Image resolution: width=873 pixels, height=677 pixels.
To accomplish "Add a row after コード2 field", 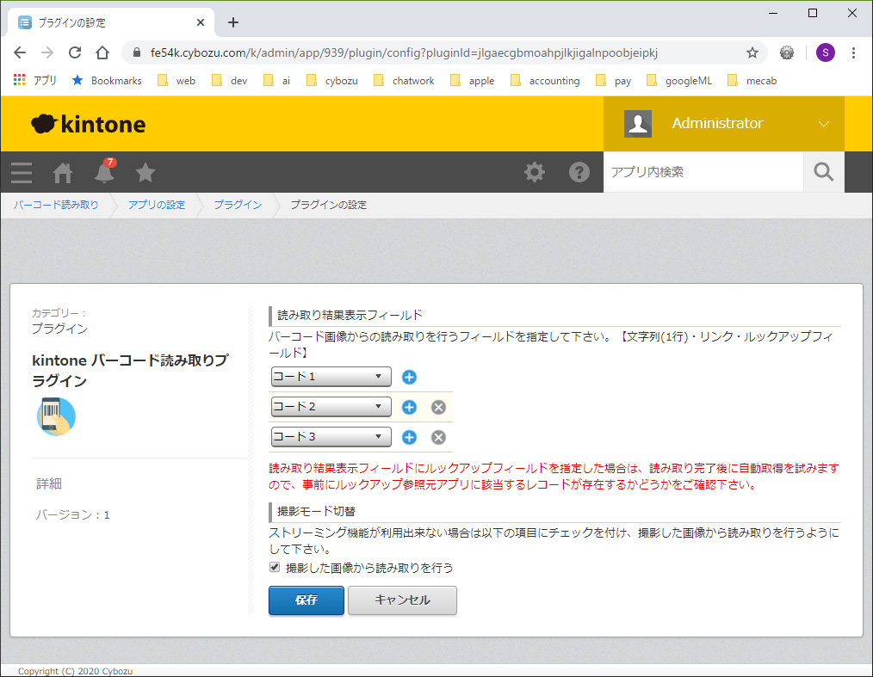I will [x=409, y=407].
